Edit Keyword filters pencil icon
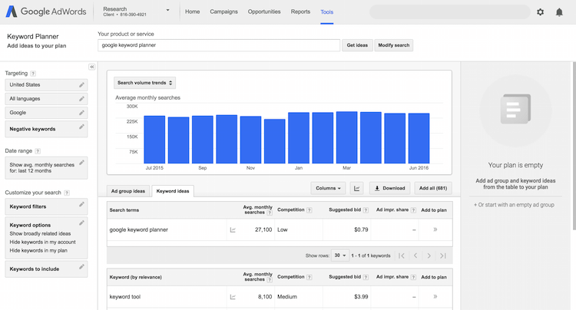The image size is (576, 310). coord(81,204)
